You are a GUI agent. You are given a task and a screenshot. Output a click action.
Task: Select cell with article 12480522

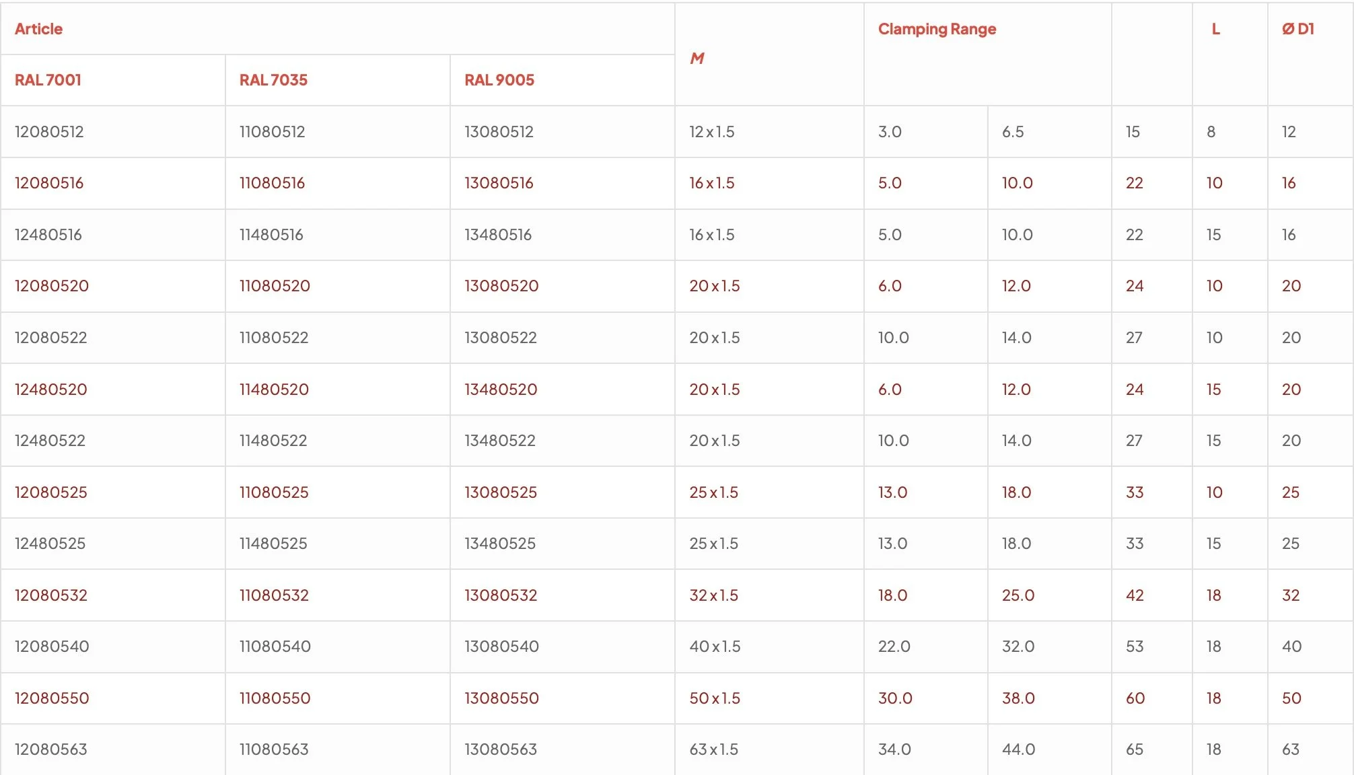click(x=50, y=441)
